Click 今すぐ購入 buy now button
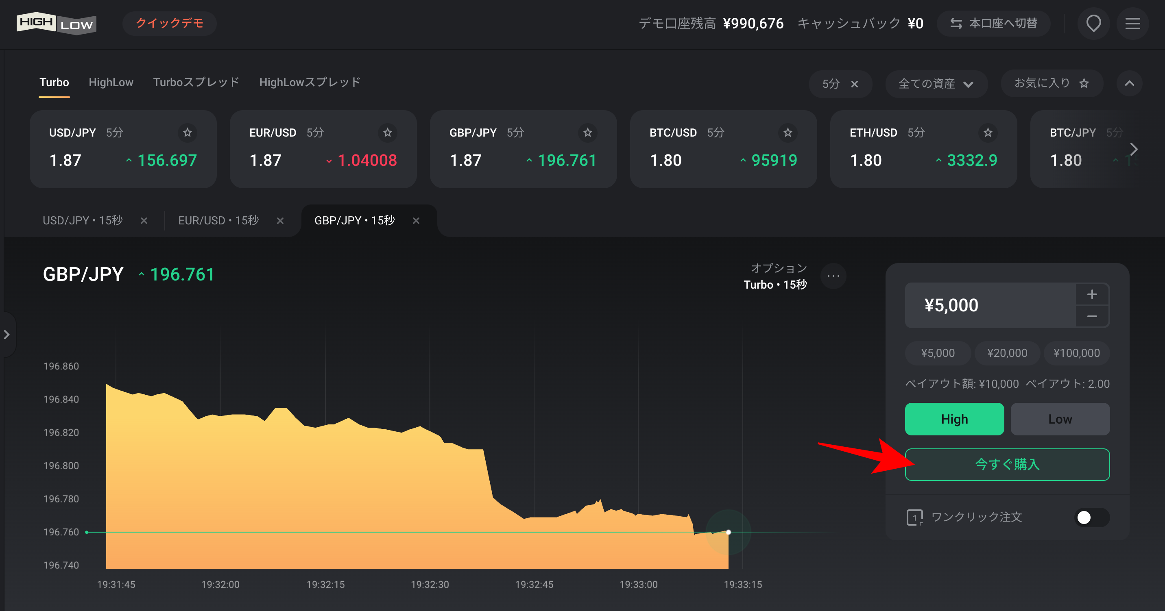1165x611 pixels. [x=1006, y=464]
